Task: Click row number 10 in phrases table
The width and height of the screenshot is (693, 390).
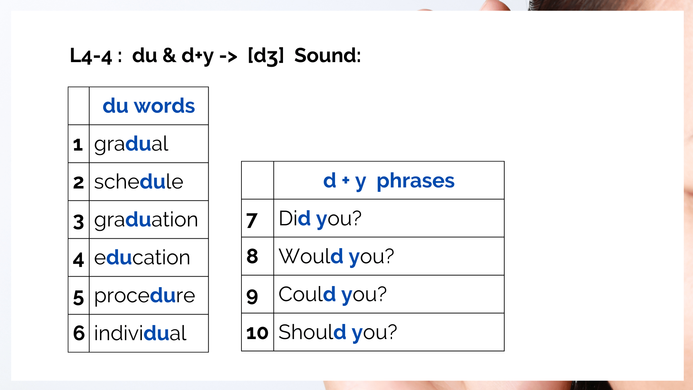Action: [x=257, y=333]
